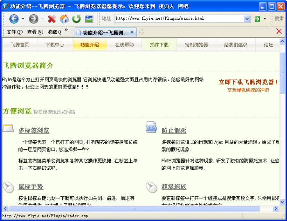Click the horizontal scrollbar thumb
The image size is (287, 221).
pyautogui.click(x=134, y=208)
